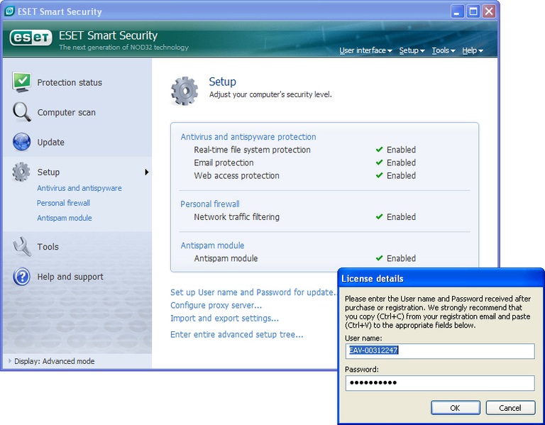Open Tools section in sidebar

[x=48, y=246]
